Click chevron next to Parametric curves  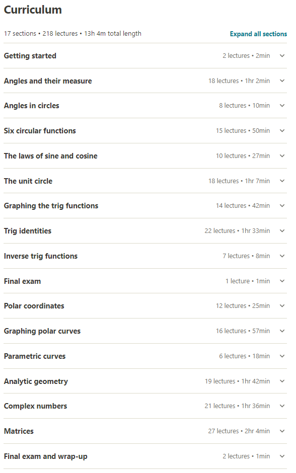(x=282, y=356)
